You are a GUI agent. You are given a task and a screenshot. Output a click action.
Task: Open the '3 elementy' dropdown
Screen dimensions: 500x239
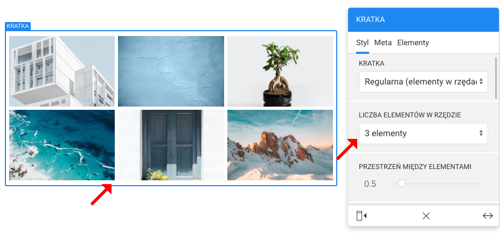pyautogui.click(x=423, y=133)
